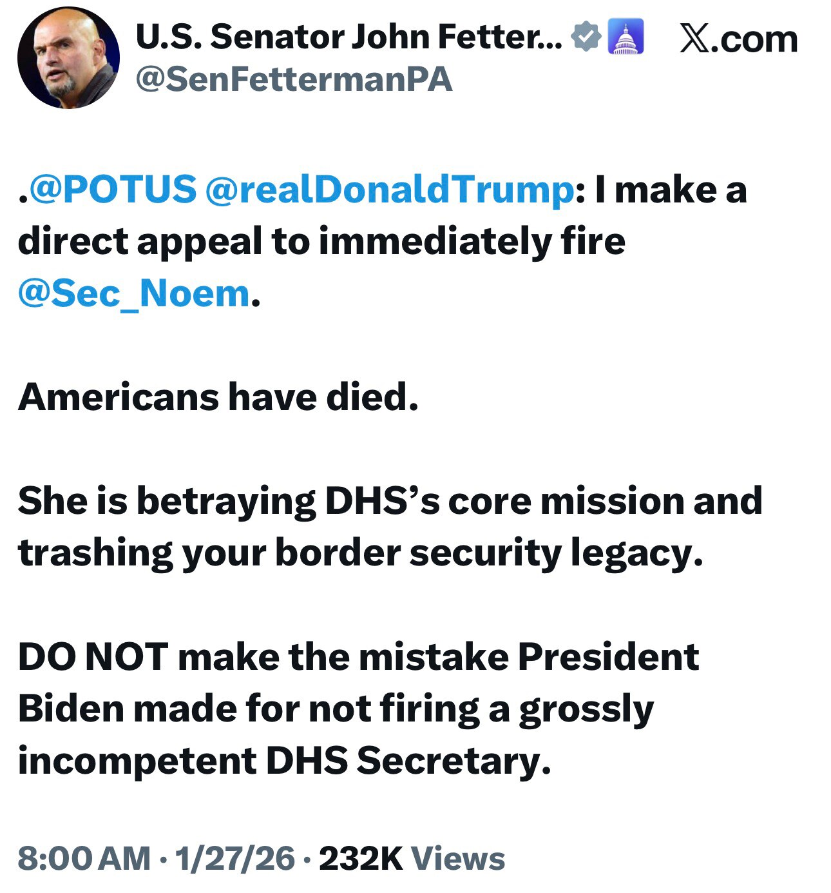Click the "incompetent DHS Secretary." line
831x893 pixels.
pyautogui.click(x=284, y=760)
